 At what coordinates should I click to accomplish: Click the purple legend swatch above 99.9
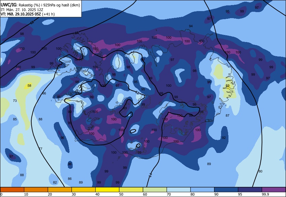pos(274,190)
